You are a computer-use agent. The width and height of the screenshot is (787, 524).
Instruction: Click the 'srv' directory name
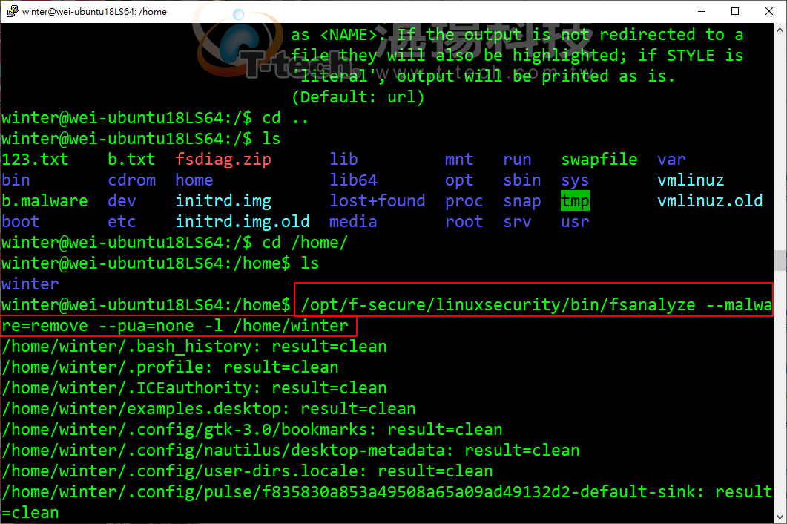(518, 222)
